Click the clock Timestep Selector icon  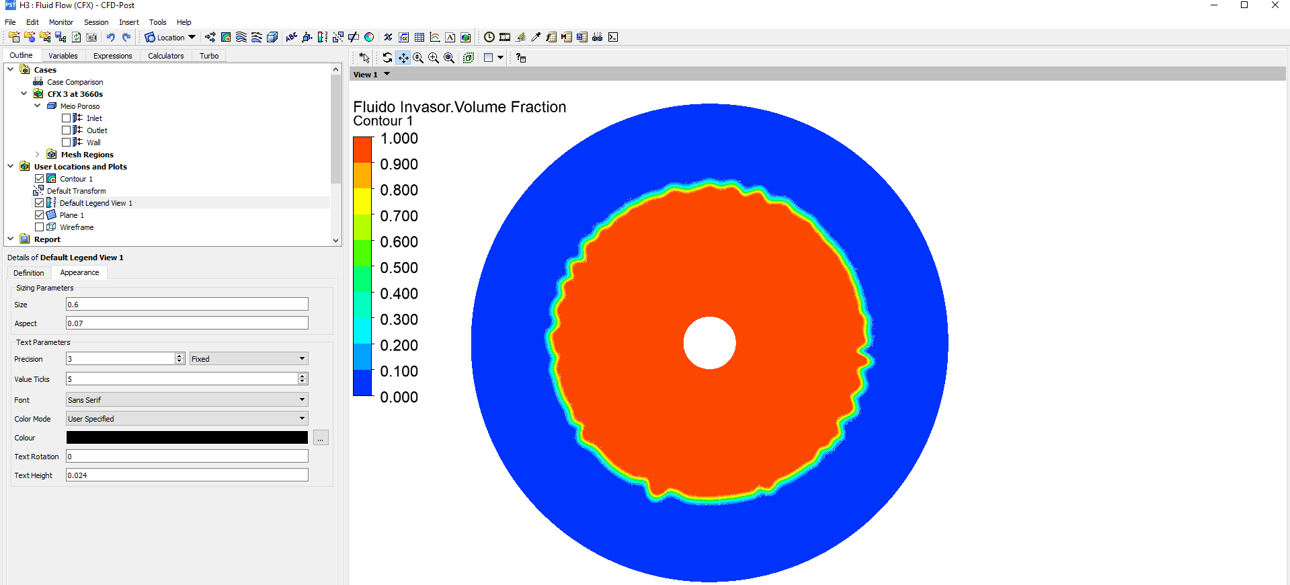click(489, 38)
